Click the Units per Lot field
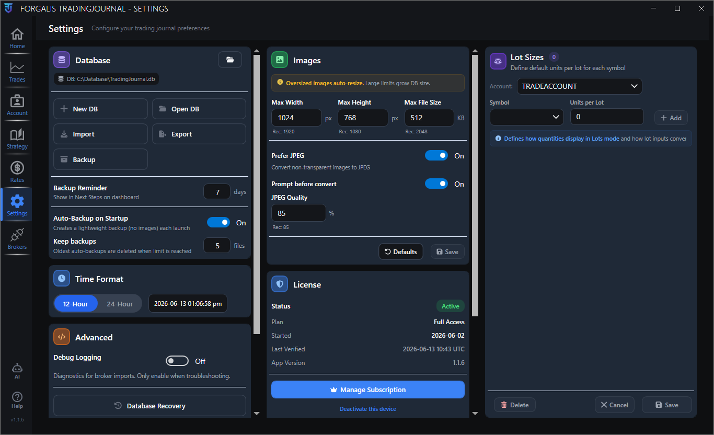The width and height of the screenshot is (714, 435). click(607, 117)
